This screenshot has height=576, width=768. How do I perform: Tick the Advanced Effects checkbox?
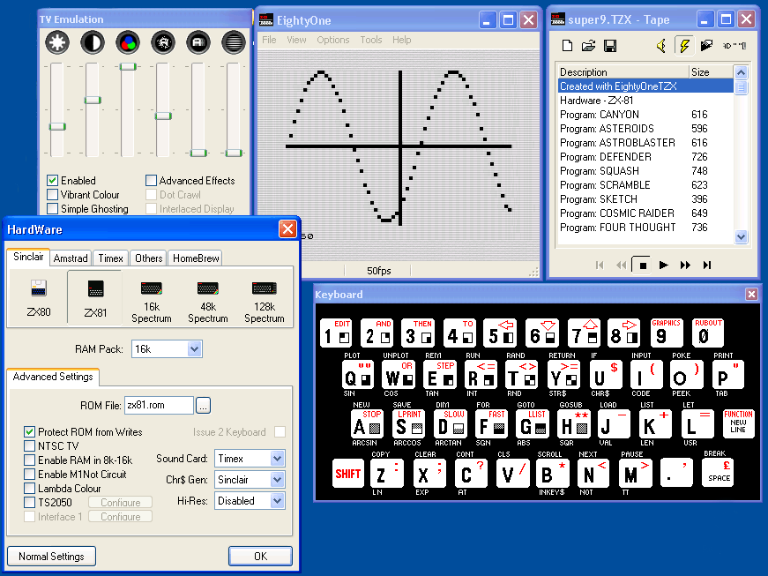[x=151, y=181]
